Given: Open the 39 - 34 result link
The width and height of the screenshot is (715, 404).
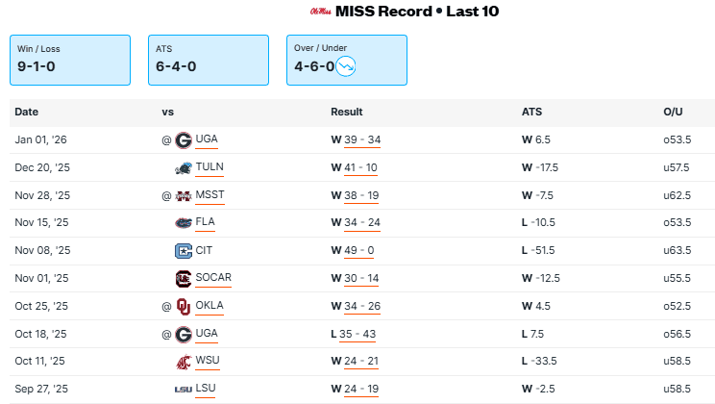Looking at the screenshot, I should click(x=362, y=139).
